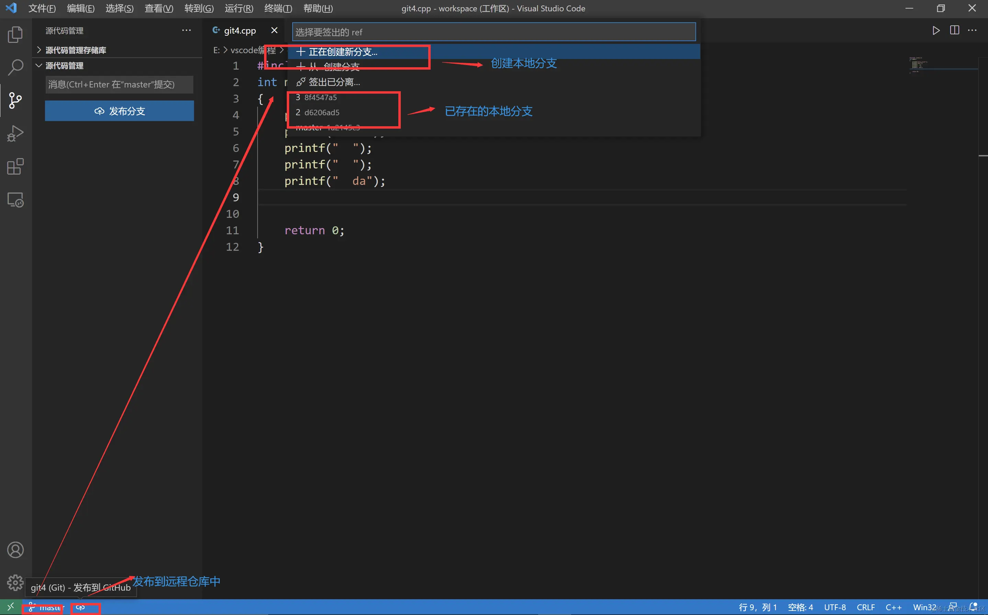Open the 帮助(H) menu
The width and height of the screenshot is (988, 615).
[318, 9]
